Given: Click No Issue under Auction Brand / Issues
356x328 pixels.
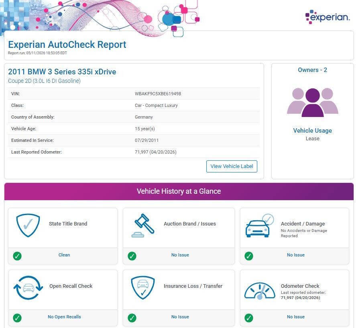Looking at the screenshot, I should click(180, 255).
